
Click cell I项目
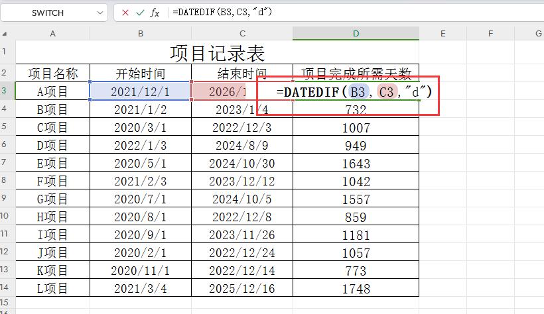tap(52, 235)
